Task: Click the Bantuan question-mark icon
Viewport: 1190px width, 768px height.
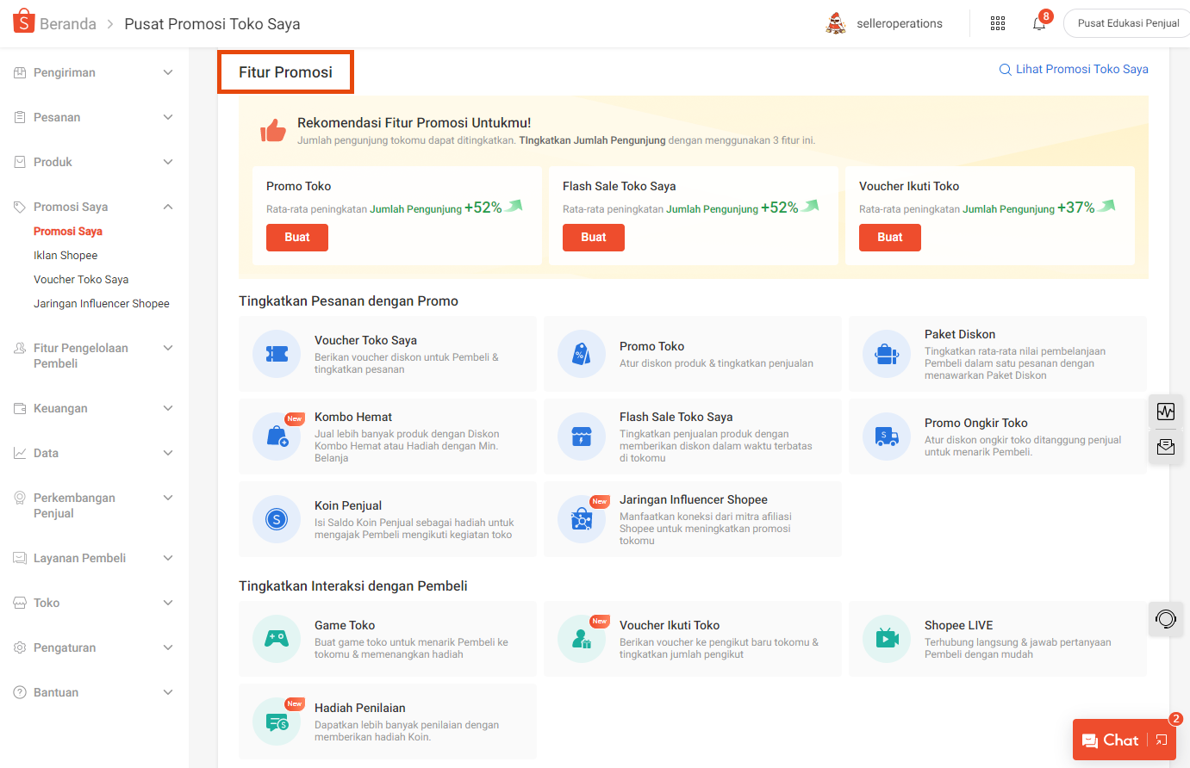Action: (20, 692)
